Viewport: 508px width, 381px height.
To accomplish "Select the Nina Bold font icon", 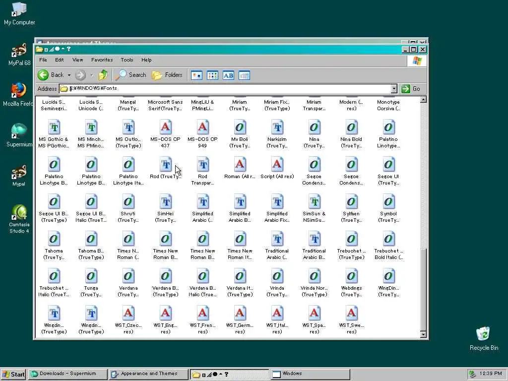I will click(352, 127).
